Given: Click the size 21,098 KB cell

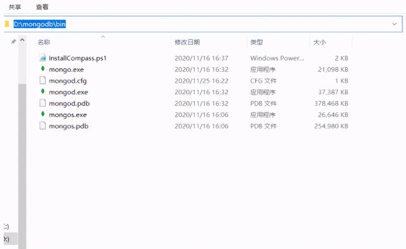Looking at the screenshot, I should click(333, 70).
